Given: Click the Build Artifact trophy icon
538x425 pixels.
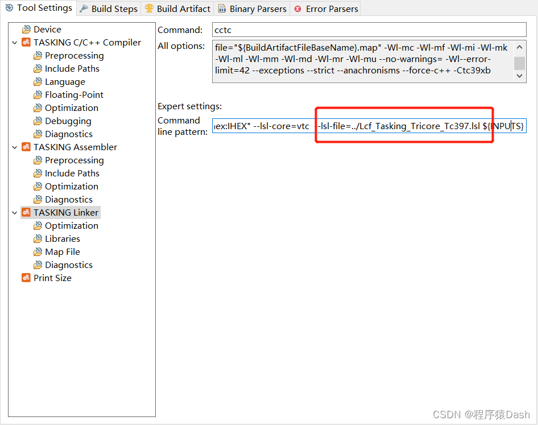Looking at the screenshot, I should [x=149, y=9].
